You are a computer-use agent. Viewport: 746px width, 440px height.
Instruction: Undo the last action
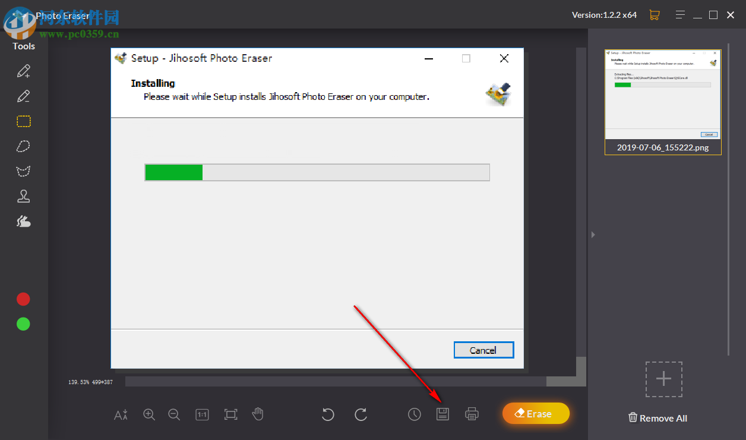click(328, 414)
